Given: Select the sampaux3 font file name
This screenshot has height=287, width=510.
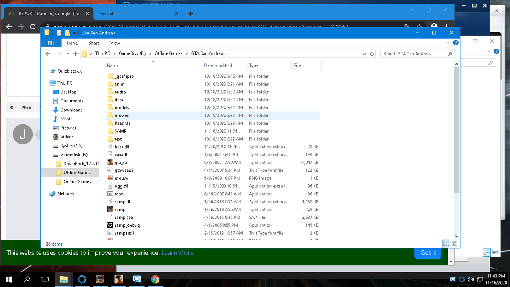Looking at the screenshot, I should pos(124,233).
